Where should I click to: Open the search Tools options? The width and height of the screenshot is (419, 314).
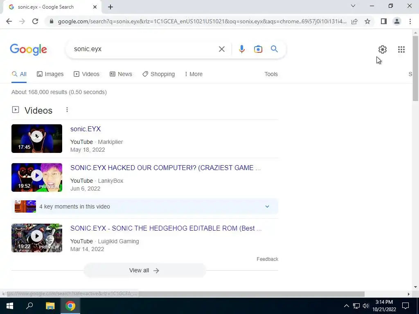coord(271,74)
